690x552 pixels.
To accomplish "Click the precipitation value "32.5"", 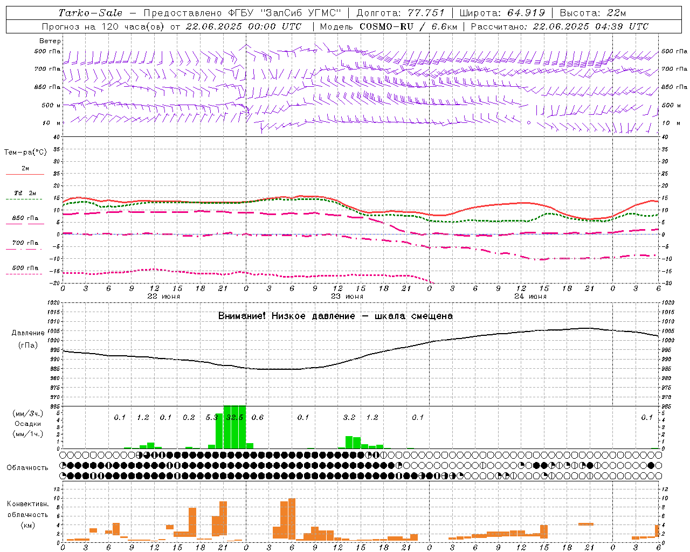I will [x=235, y=418].
